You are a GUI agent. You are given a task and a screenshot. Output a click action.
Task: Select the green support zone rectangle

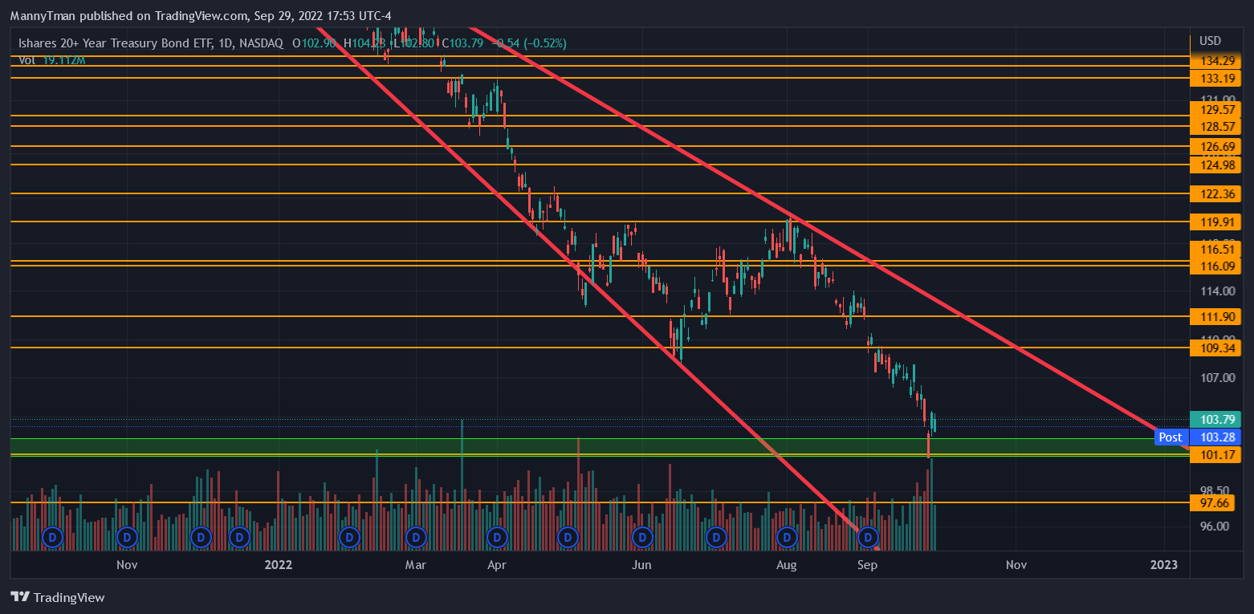click(599, 446)
